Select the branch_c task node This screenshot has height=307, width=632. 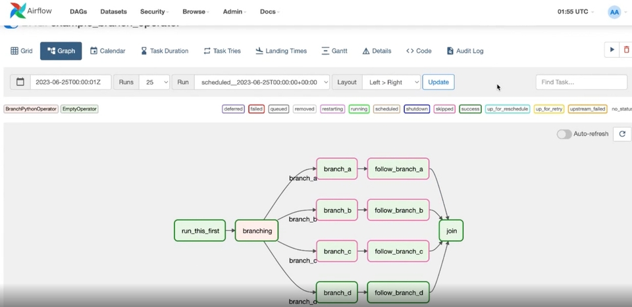[x=337, y=251]
